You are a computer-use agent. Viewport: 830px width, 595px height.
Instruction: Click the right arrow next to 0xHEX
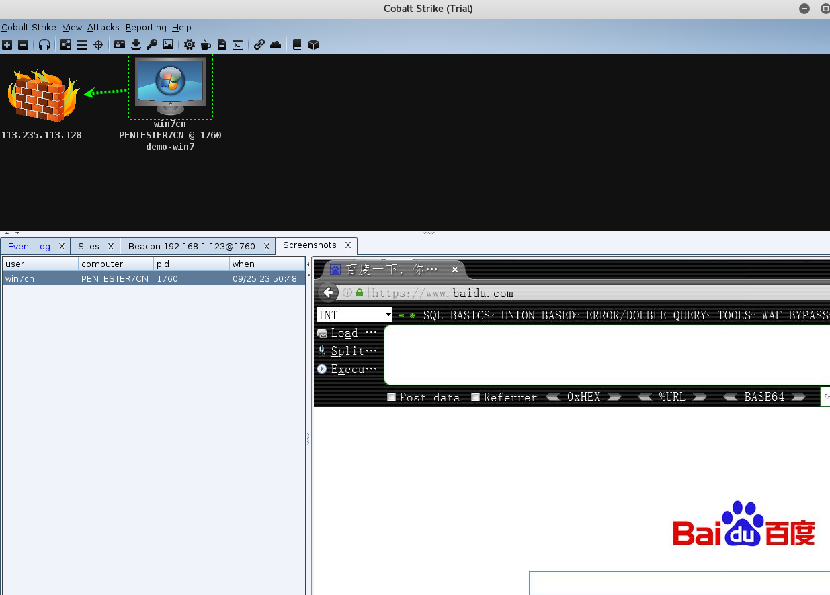click(614, 397)
